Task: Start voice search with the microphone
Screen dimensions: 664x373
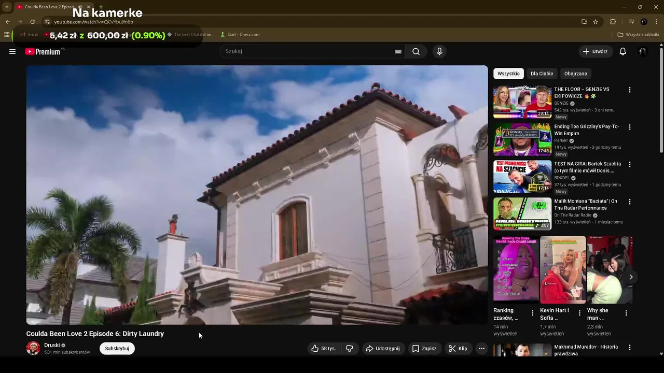Action: [x=439, y=51]
